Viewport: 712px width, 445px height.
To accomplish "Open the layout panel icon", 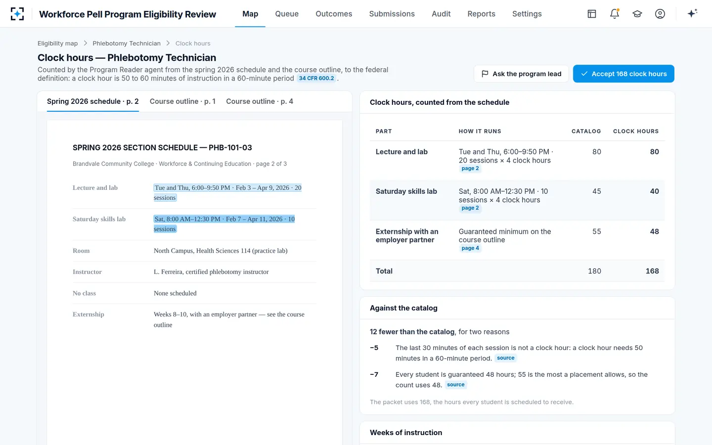I will click(592, 14).
